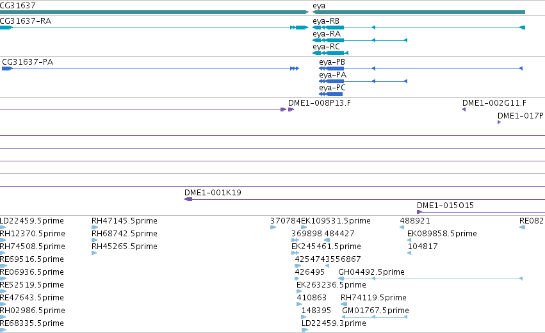Pick the GH04492.5prime EST label
The image size is (545, 333).
(x=371, y=272)
